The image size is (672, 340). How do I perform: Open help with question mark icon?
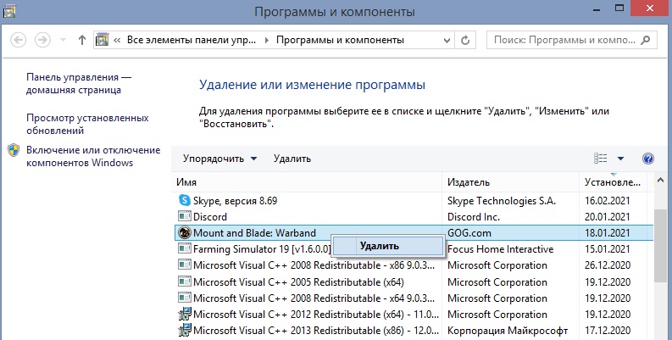(648, 159)
